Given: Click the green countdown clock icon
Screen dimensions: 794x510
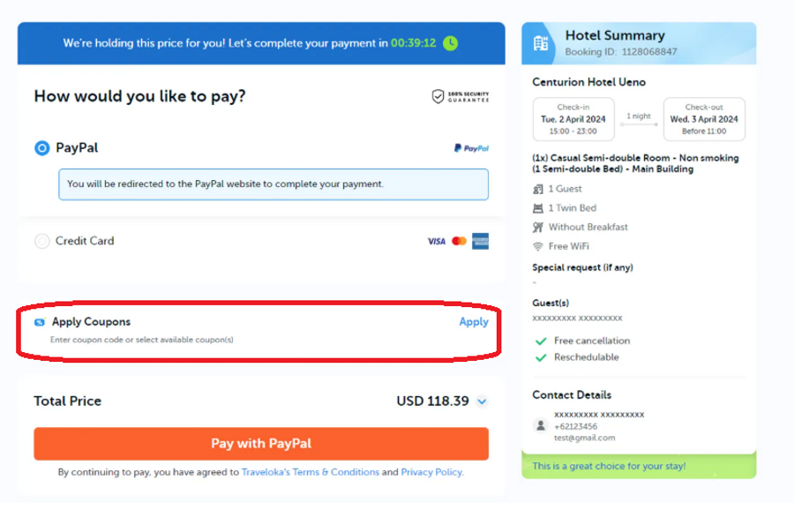Looking at the screenshot, I should pyautogui.click(x=451, y=42).
